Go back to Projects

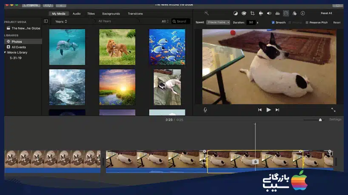click(31, 5)
